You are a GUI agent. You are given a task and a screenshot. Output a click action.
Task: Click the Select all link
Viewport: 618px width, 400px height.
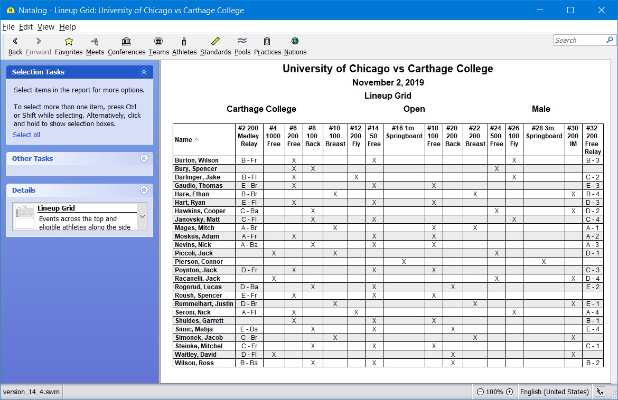tap(26, 135)
